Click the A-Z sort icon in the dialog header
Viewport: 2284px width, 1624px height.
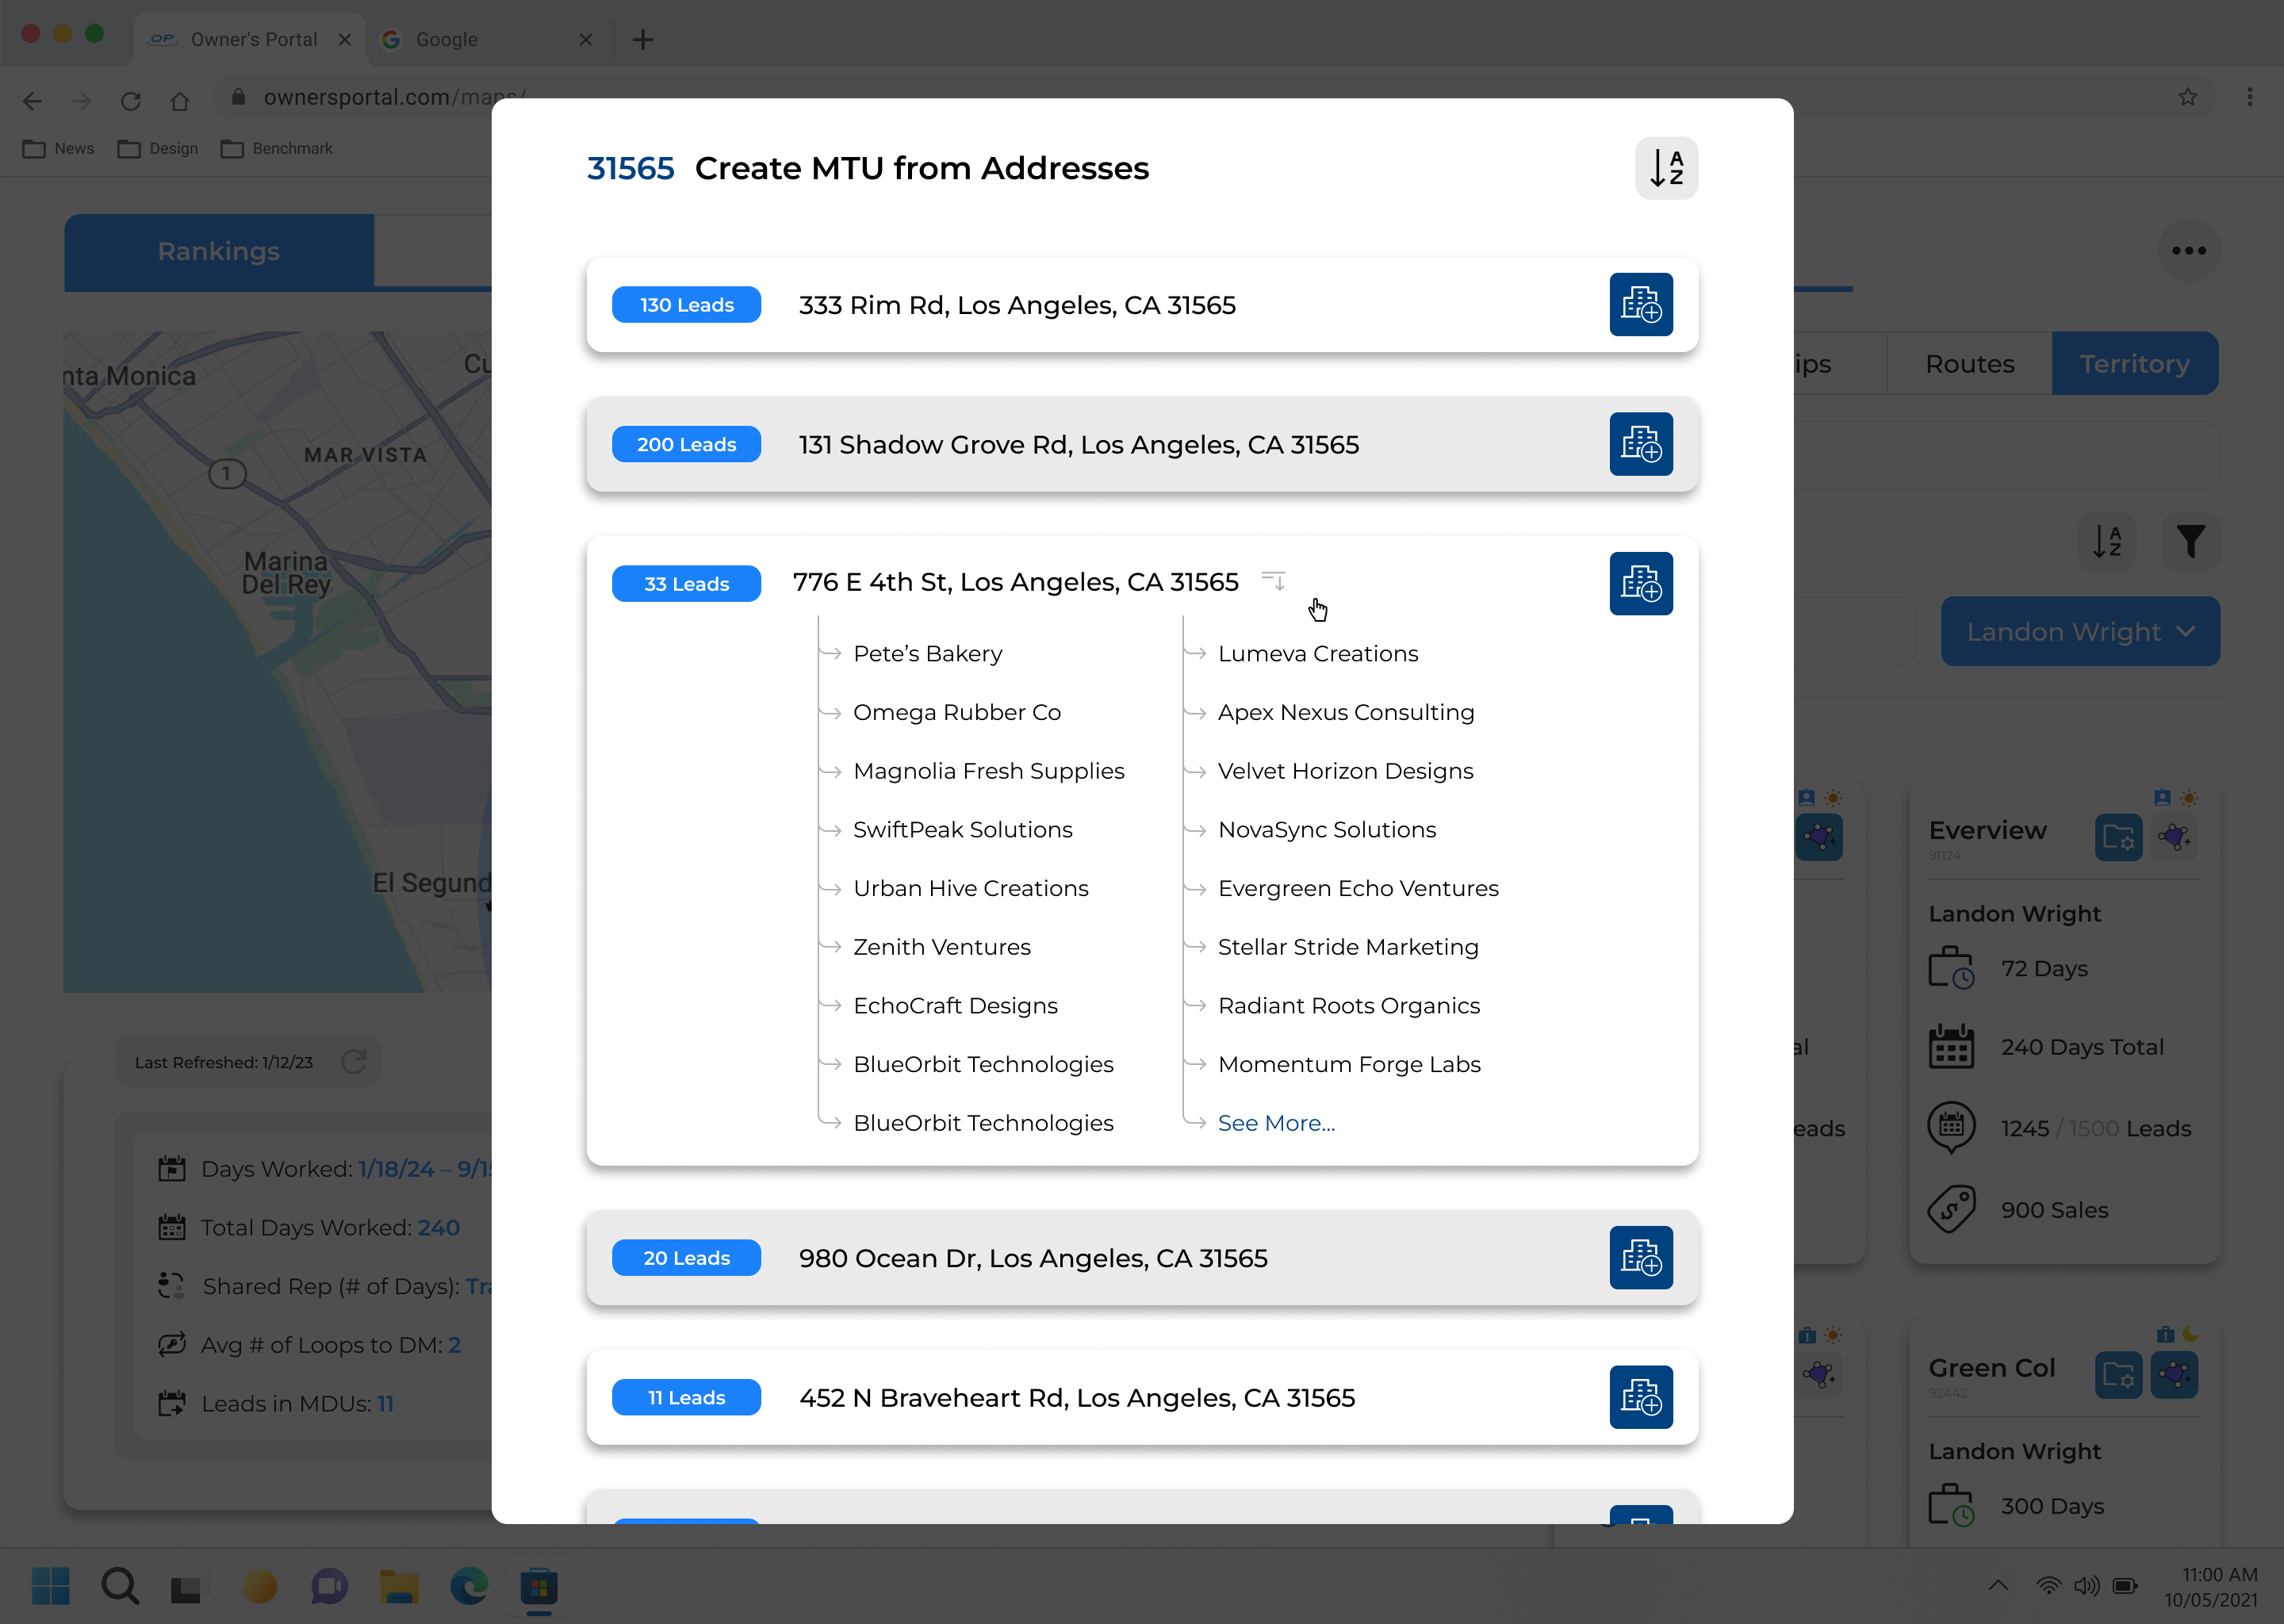tap(1666, 168)
